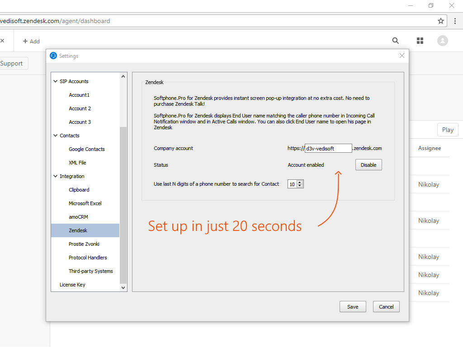Collapse the Contacts section
Viewport: 463px width, 347px height.
coord(55,136)
